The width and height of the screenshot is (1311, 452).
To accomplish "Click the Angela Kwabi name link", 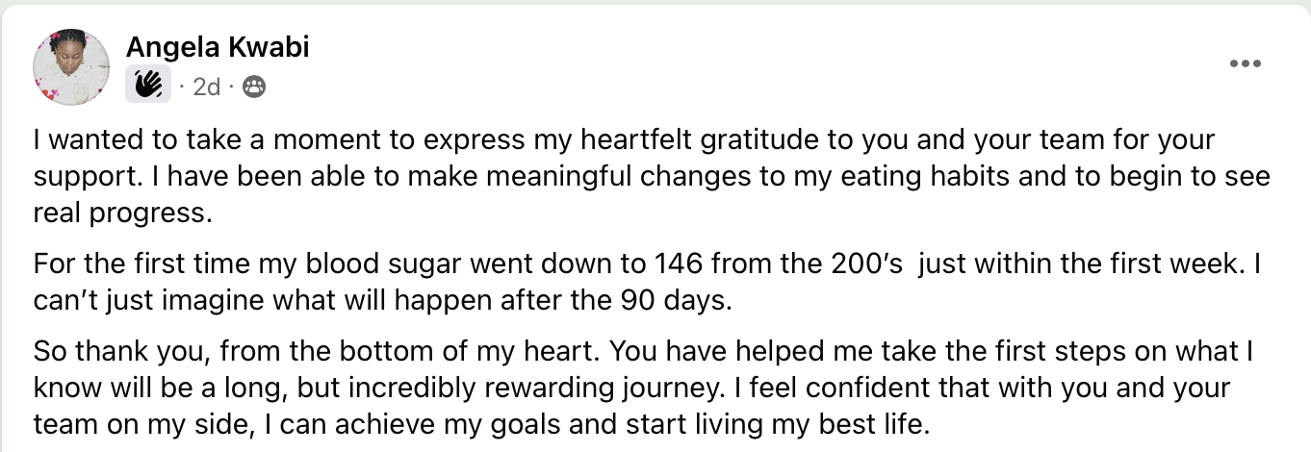I will point(218,47).
